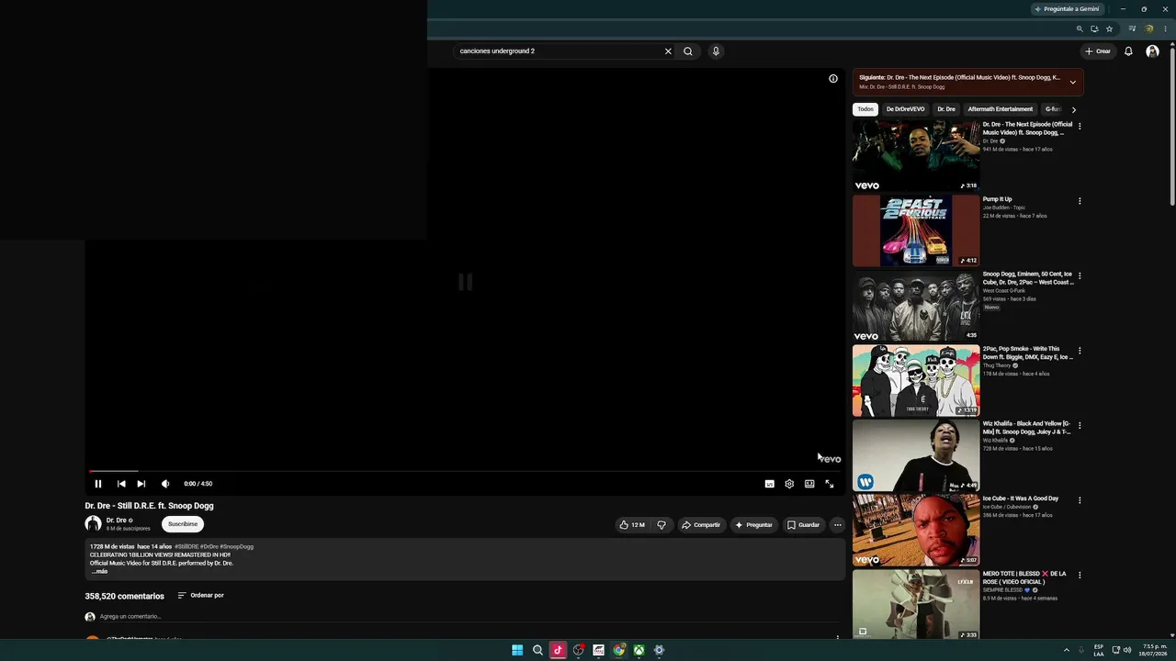Subscribe to Dr. Dre with Suscribirse

pos(183,524)
